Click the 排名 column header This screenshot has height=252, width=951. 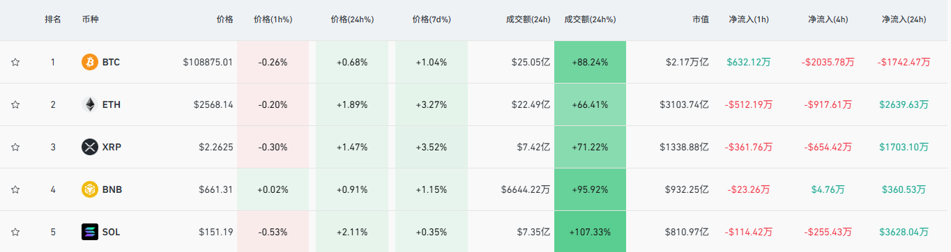pos(52,19)
